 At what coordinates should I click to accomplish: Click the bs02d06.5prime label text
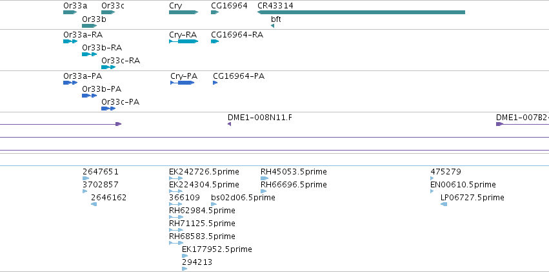[243, 198]
